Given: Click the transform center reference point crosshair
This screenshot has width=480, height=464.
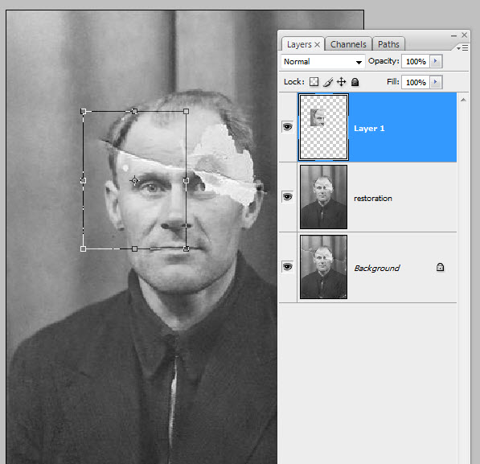Looking at the screenshot, I should [134, 180].
